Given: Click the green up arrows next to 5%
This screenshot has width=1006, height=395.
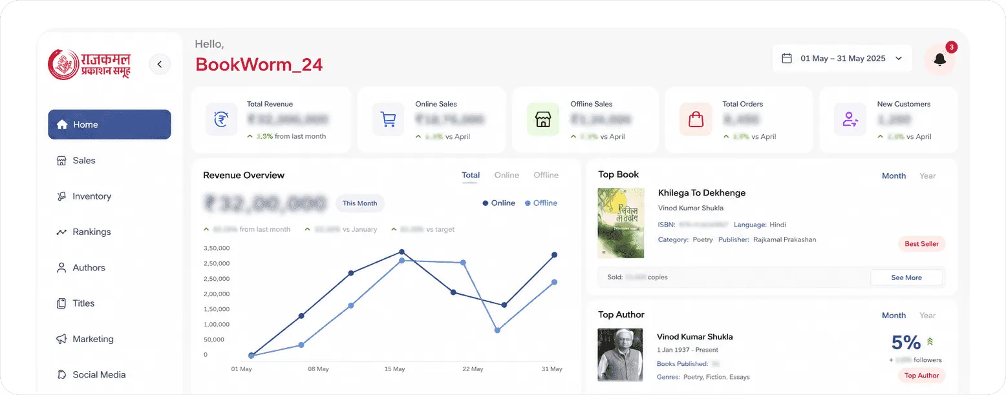Looking at the screenshot, I should [930, 341].
